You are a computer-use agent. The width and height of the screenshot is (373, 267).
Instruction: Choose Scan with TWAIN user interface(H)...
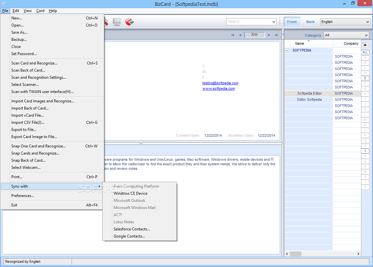point(52,92)
